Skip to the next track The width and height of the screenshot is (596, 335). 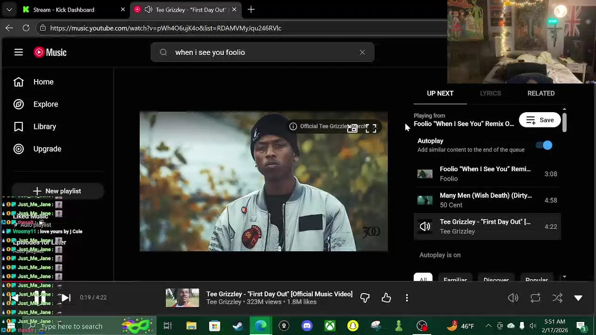(66, 298)
